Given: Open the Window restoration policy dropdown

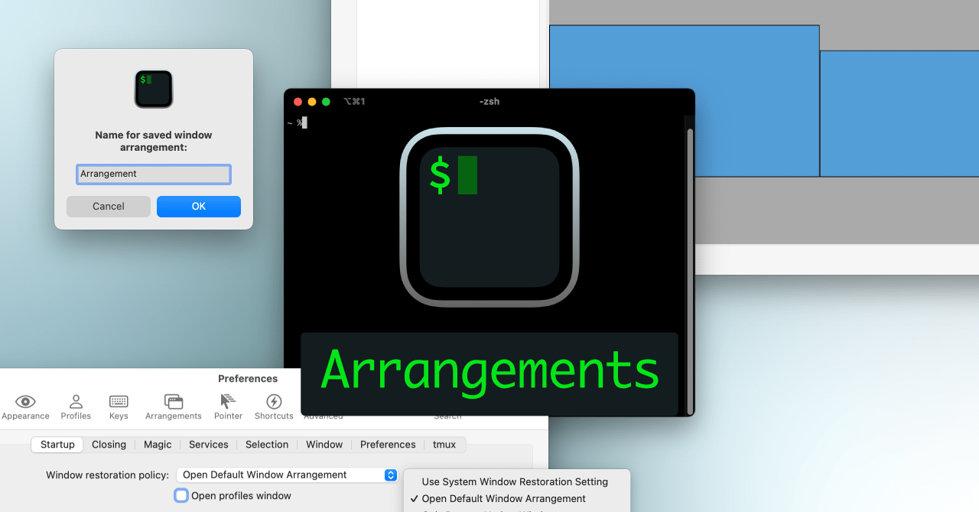Looking at the screenshot, I should click(x=286, y=474).
